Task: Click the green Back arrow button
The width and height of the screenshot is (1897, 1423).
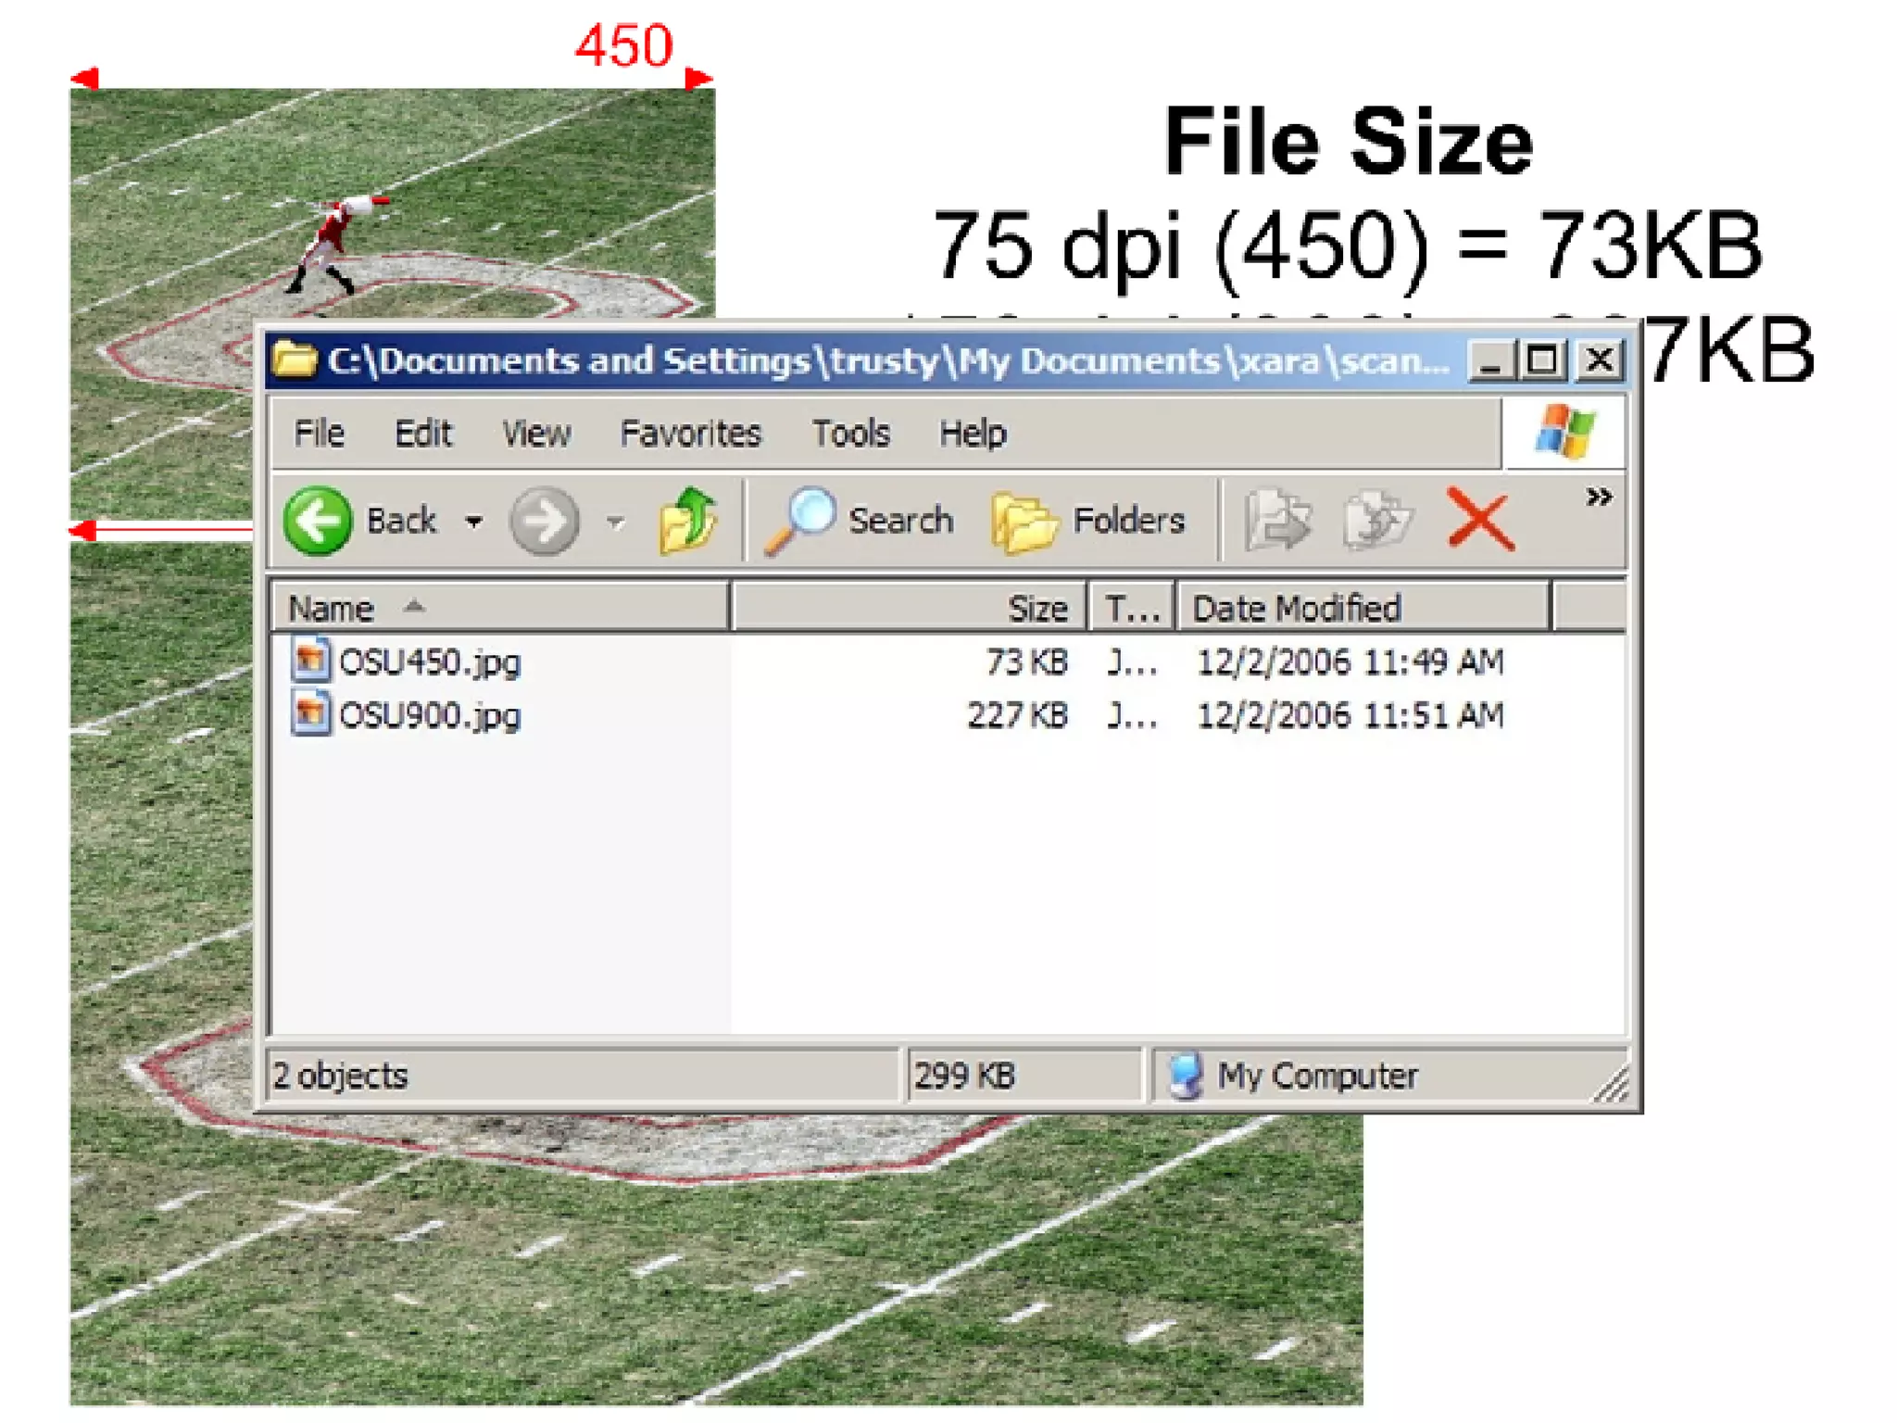Action: click(318, 521)
